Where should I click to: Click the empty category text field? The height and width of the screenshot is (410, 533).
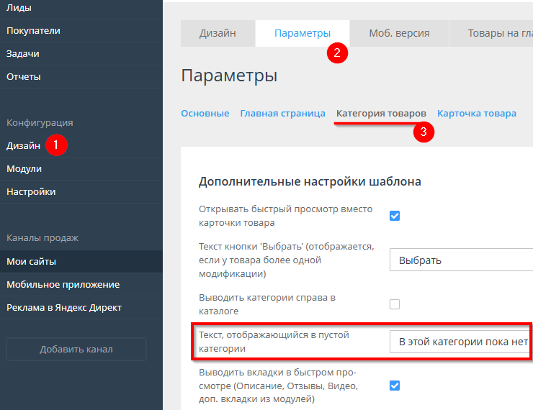point(461,342)
